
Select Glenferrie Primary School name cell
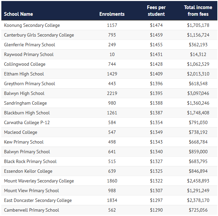(x=30, y=45)
